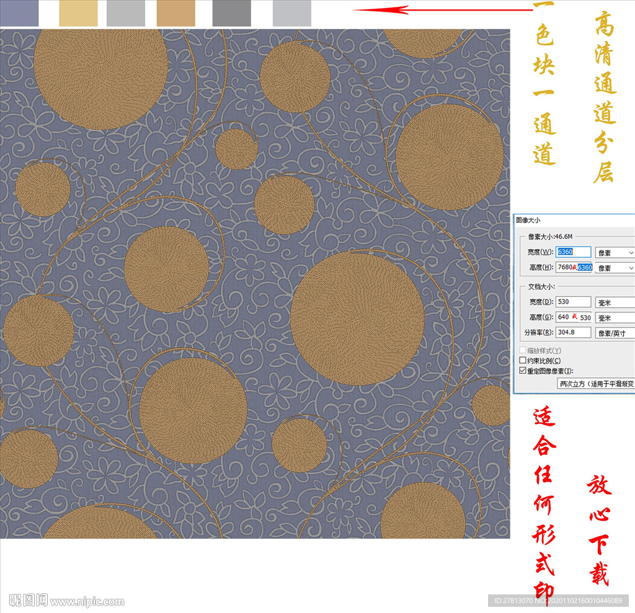Pick the dark gray color swatch
Image resolution: width=635 pixels, height=613 pixels.
(x=232, y=13)
